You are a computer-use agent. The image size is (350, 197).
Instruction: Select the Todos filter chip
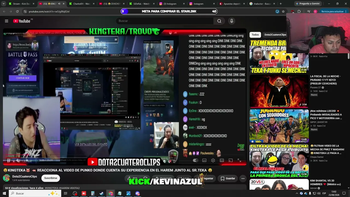(x=255, y=35)
